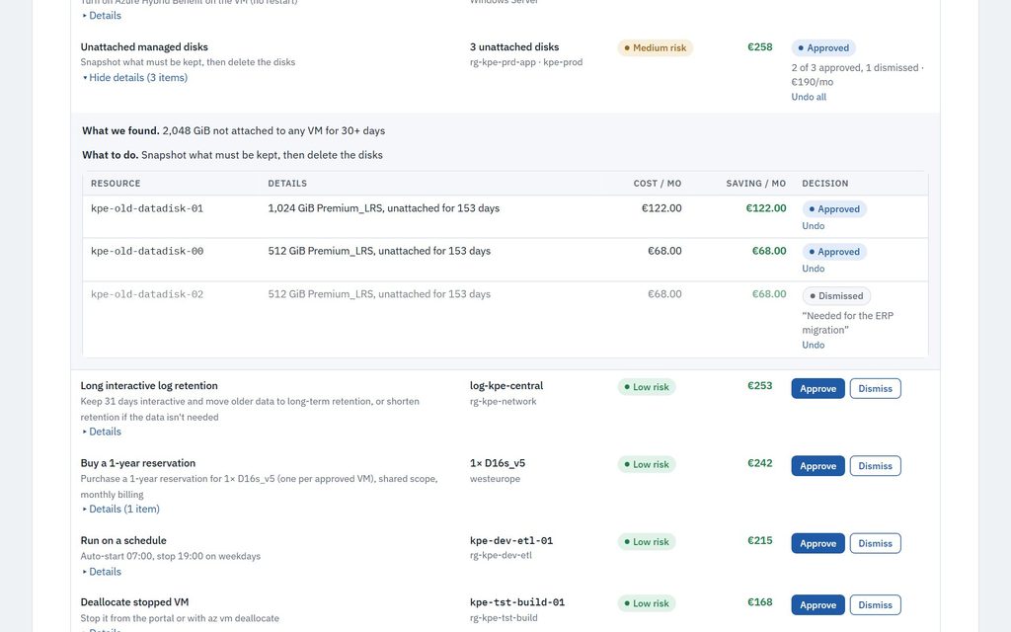Undo approval for kpe-old-datadisk-00

point(814,269)
